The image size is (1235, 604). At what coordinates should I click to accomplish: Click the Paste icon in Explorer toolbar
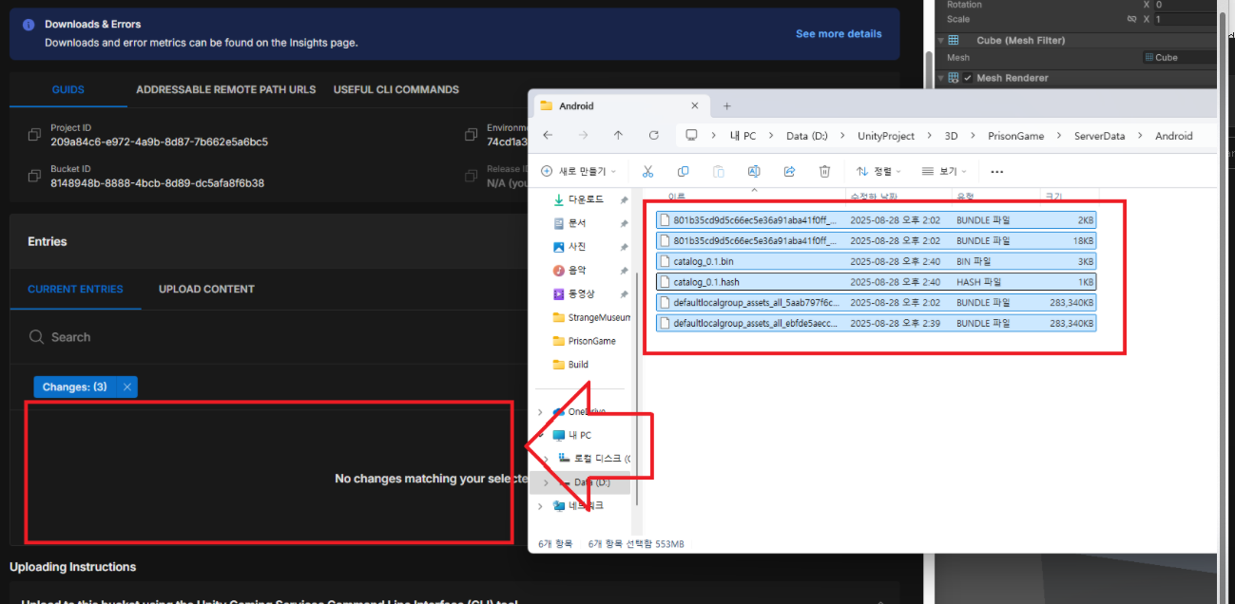(x=719, y=171)
